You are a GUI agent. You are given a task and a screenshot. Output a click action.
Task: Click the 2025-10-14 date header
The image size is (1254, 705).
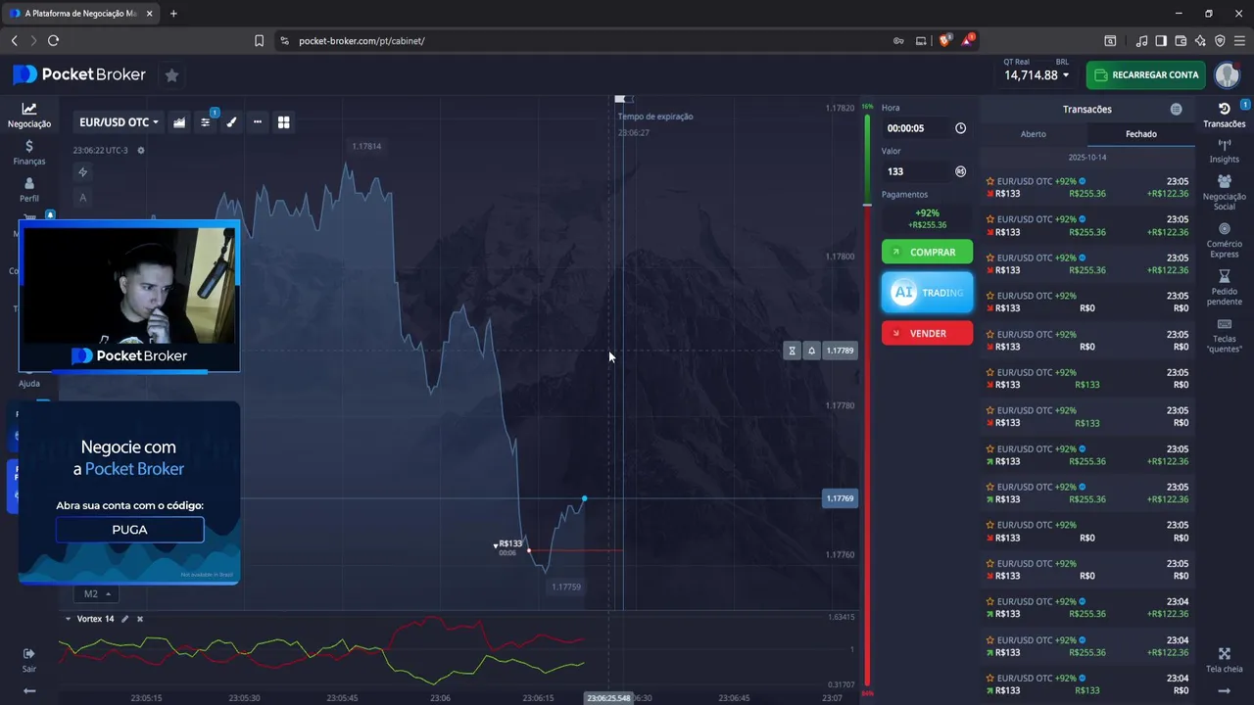(x=1087, y=158)
